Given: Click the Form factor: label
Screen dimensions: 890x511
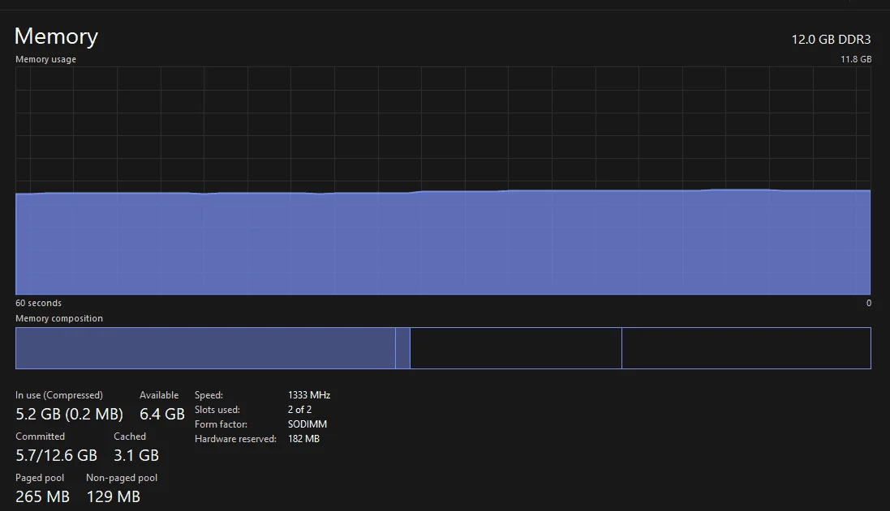Looking at the screenshot, I should (221, 424).
